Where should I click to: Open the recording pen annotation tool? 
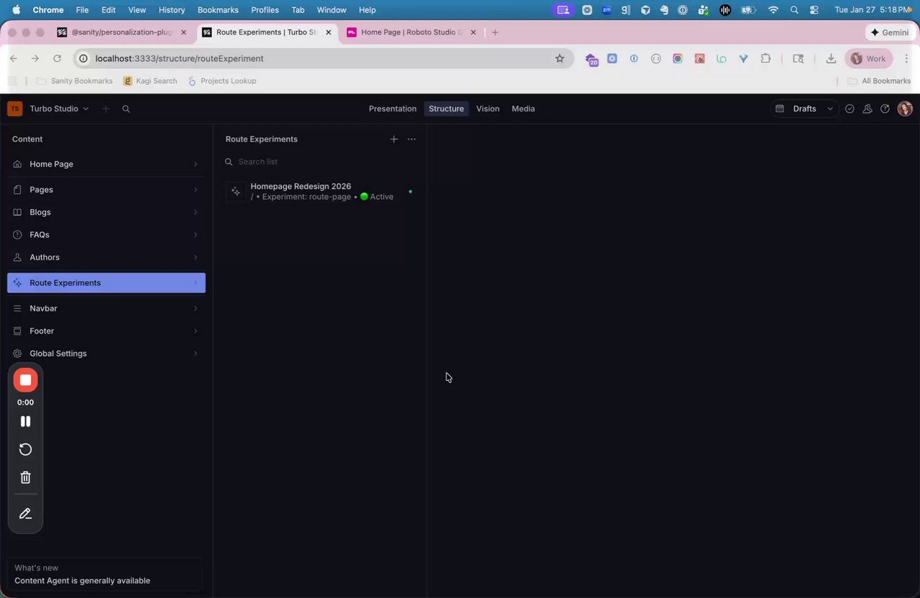point(25,514)
